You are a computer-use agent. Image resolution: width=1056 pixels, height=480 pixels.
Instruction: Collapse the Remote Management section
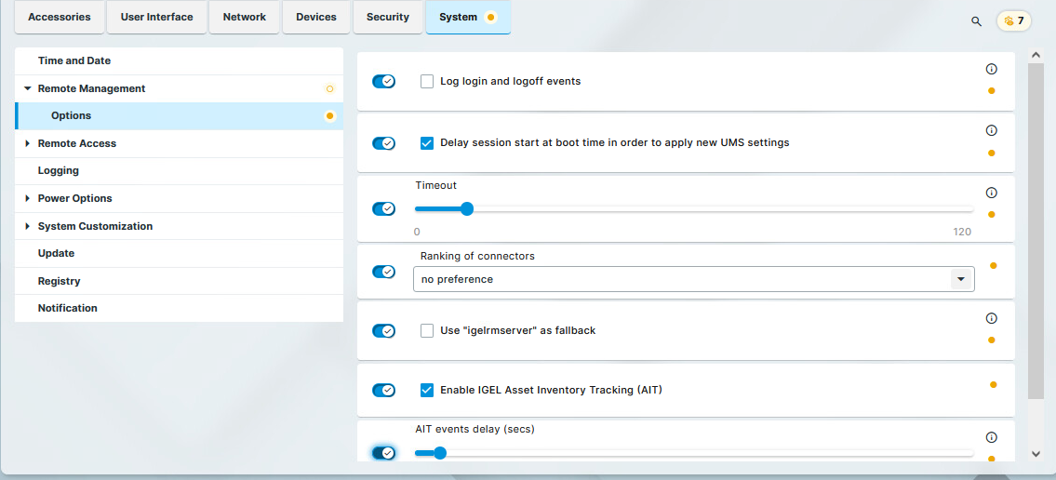28,89
